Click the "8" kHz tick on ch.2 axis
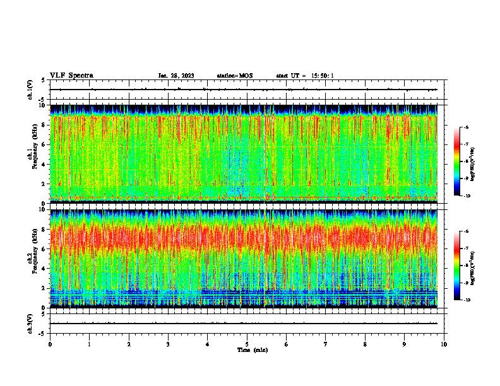 (44, 230)
